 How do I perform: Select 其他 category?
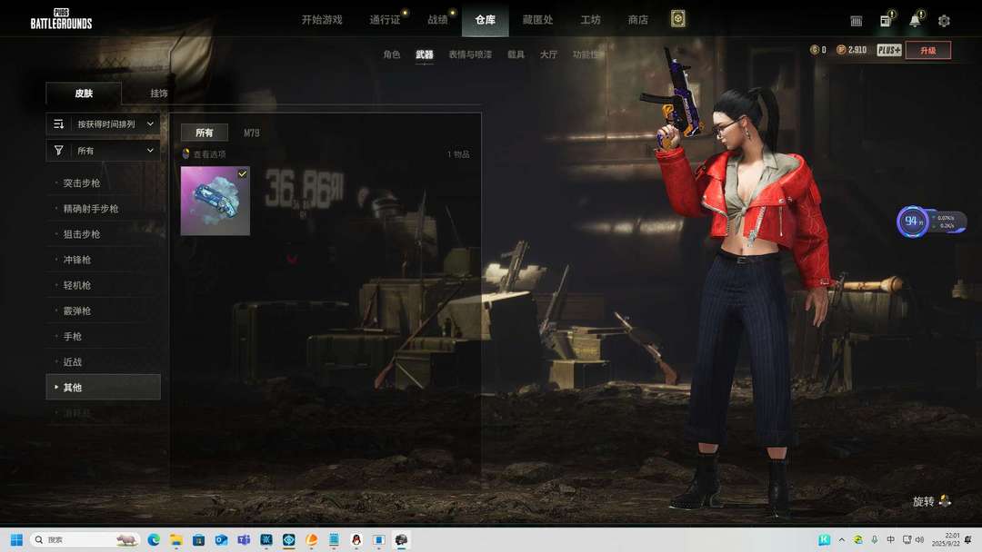(x=104, y=387)
